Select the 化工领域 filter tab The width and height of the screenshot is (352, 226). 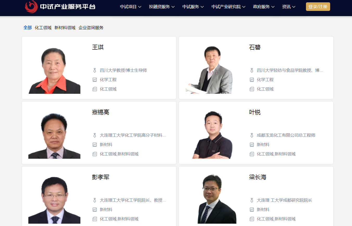click(43, 28)
